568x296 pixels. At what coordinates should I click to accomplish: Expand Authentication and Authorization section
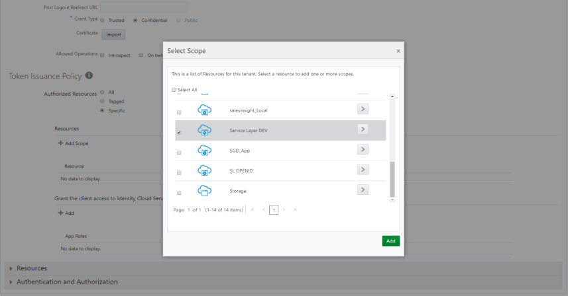(x=11, y=282)
